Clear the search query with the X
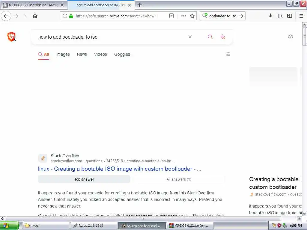307x230 pixels. 190,37
